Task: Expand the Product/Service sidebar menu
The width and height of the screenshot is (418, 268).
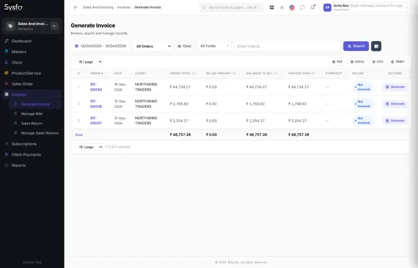Action: click(32, 73)
